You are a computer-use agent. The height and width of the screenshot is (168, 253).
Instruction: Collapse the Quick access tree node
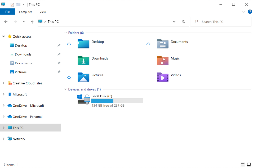point(3,37)
